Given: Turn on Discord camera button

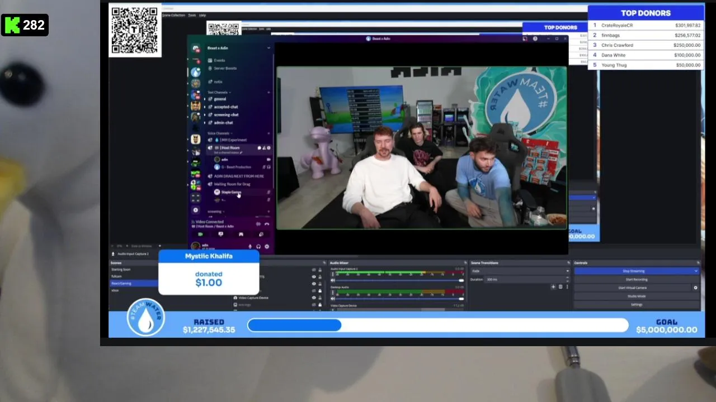Looking at the screenshot, I should (200, 234).
